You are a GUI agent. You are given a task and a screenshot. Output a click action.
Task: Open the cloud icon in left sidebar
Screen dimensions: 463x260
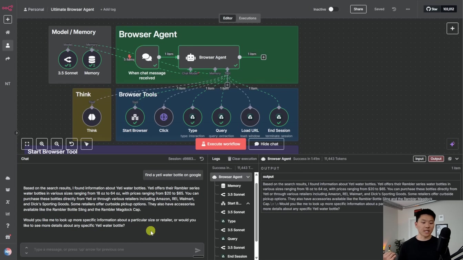(8, 178)
